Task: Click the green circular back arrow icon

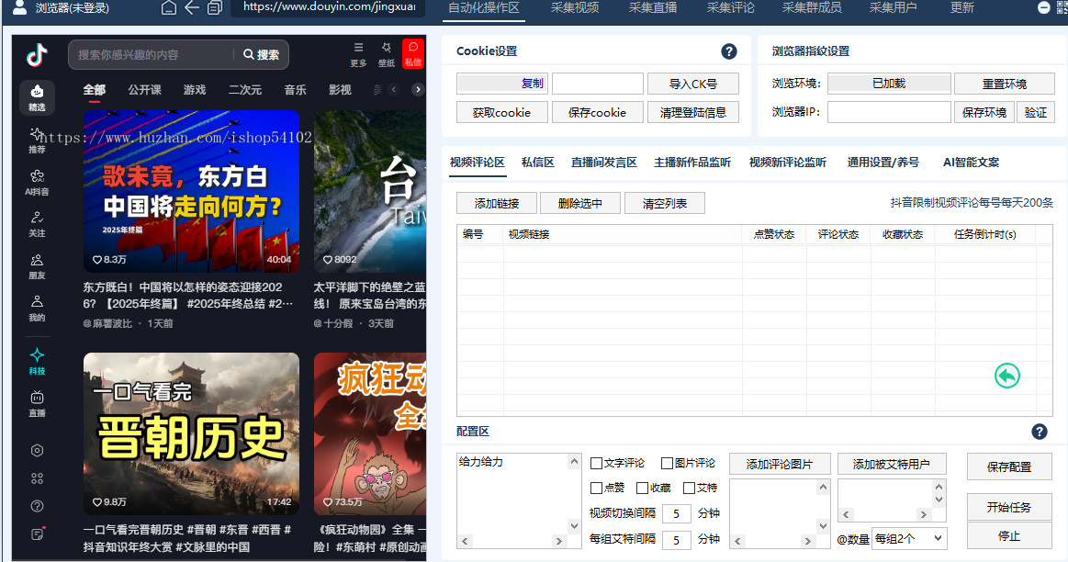Action: point(1006,376)
